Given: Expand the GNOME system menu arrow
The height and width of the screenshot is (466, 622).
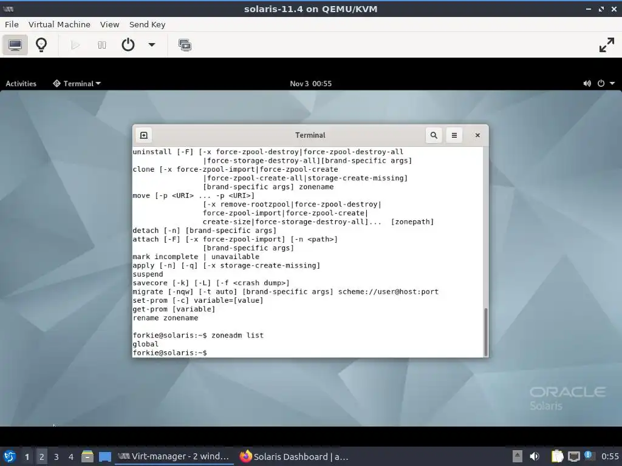Looking at the screenshot, I should pyautogui.click(x=612, y=84).
